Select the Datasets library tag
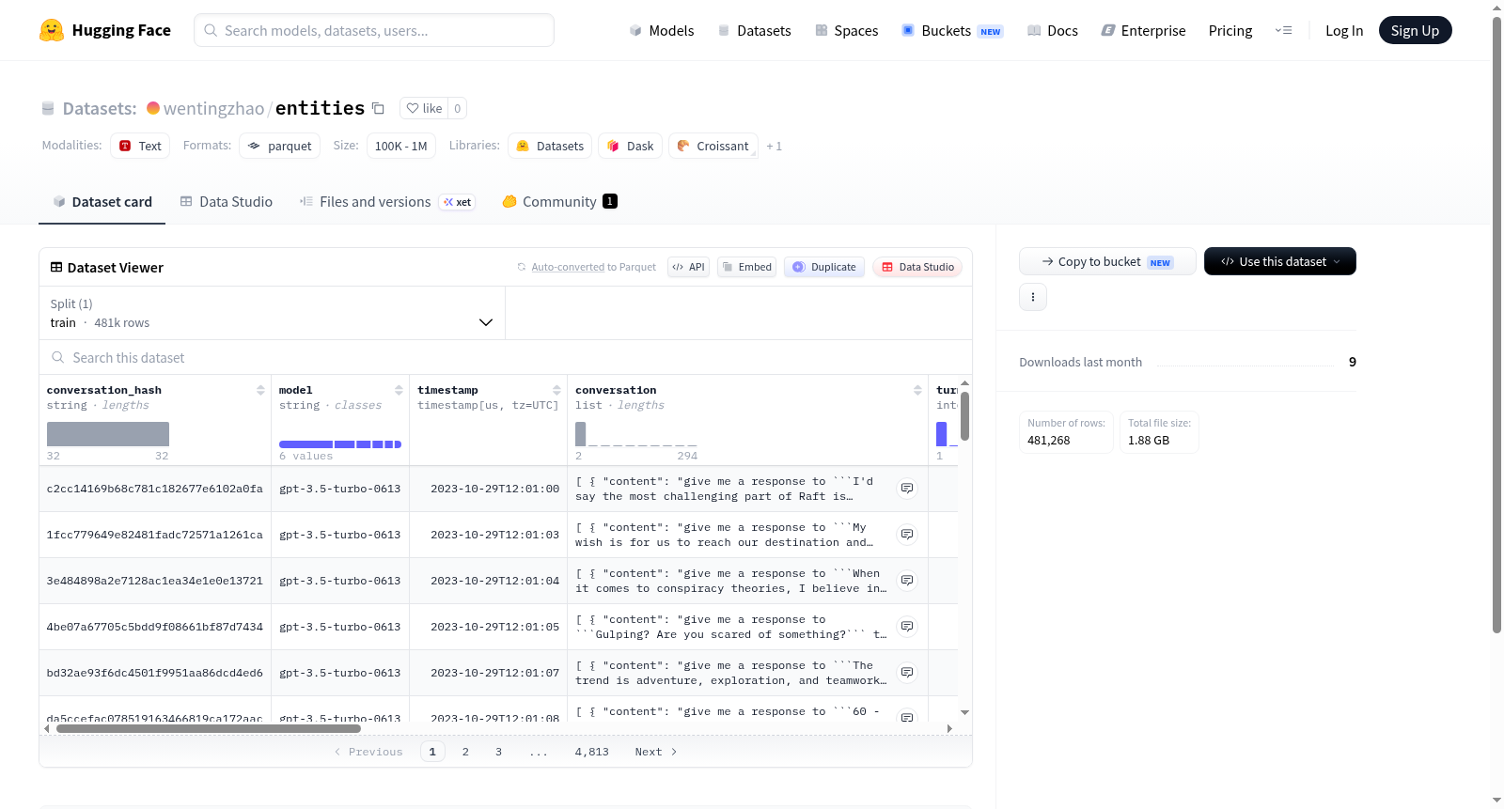 coord(550,146)
